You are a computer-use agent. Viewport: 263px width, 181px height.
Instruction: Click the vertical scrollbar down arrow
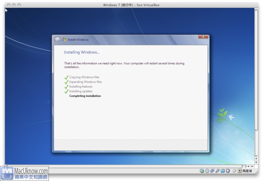pos(256,162)
